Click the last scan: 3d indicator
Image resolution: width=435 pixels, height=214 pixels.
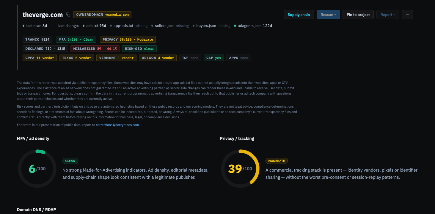click(35, 26)
